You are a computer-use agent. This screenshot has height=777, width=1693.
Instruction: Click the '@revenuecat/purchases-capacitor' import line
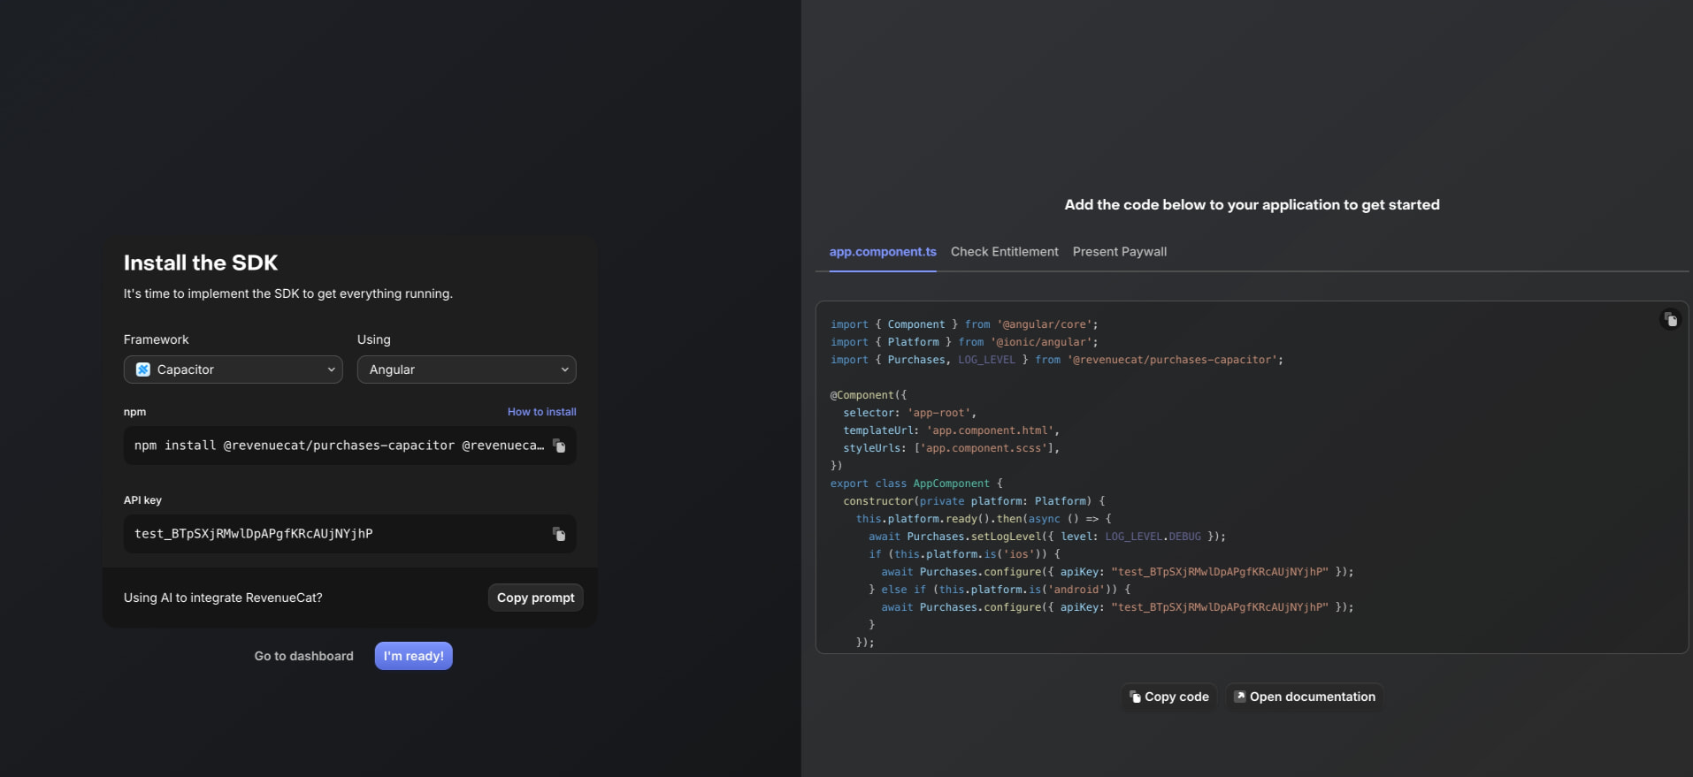(1057, 360)
